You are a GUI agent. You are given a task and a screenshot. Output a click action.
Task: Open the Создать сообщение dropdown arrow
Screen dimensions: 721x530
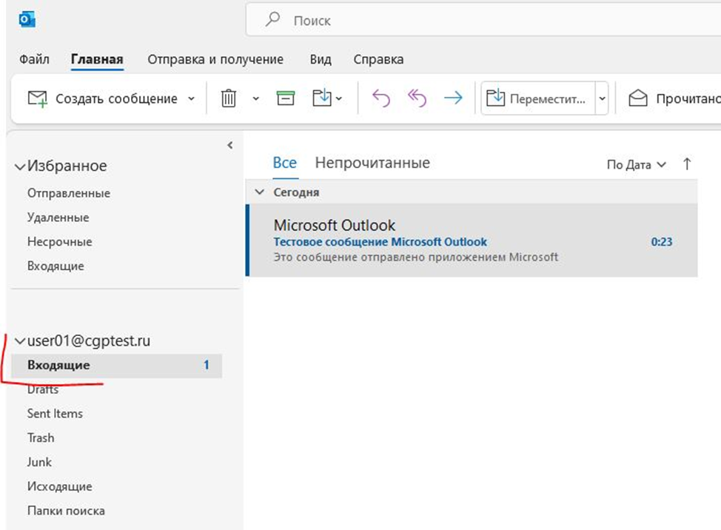[x=191, y=98]
